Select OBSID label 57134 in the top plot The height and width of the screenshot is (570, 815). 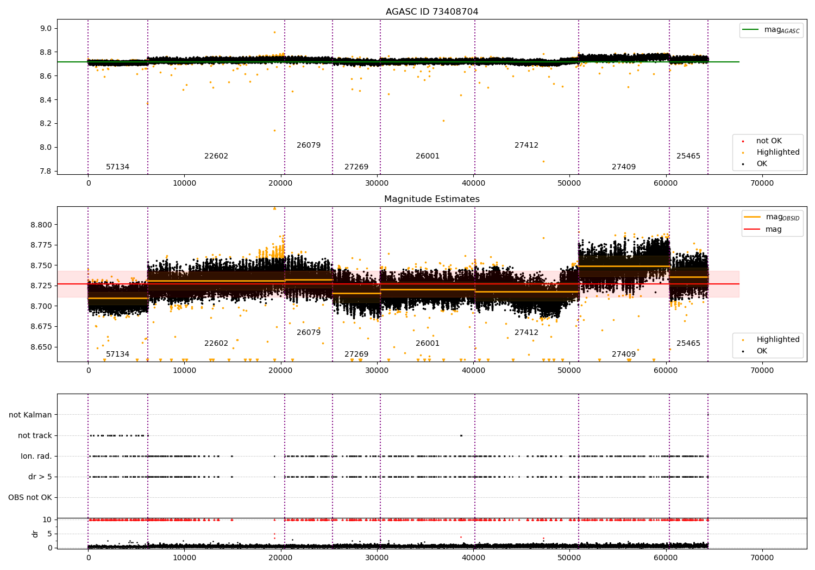point(118,167)
